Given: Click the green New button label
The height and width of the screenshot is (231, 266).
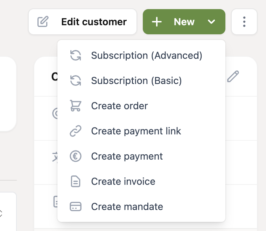Looking at the screenshot, I should click(x=184, y=22).
